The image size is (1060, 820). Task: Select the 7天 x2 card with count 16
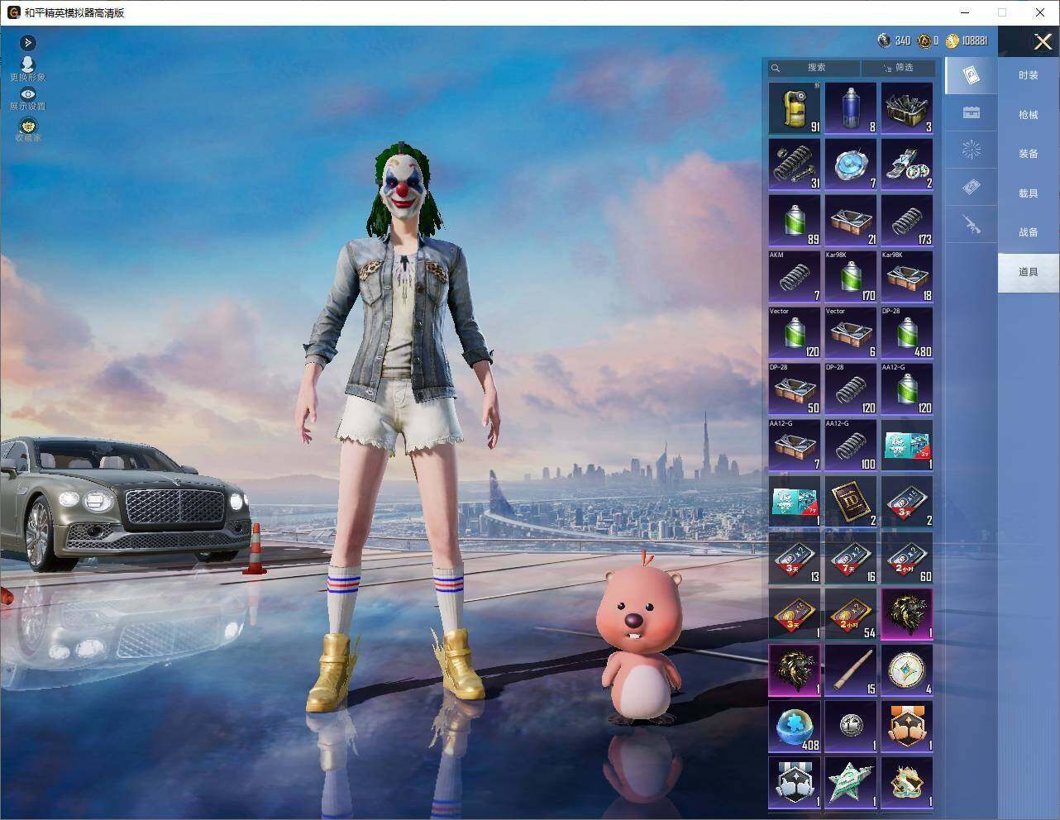point(851,558)
